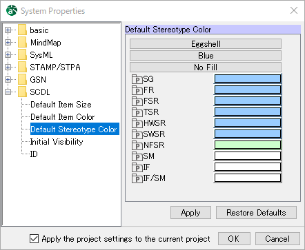The image size is (305, 250).
Task: Click the HWSR stereotype project icon
Action: 137,123
